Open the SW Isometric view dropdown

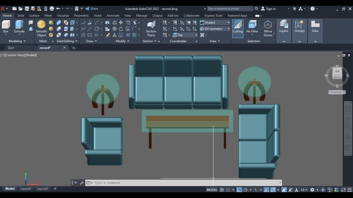click(215, 29)
